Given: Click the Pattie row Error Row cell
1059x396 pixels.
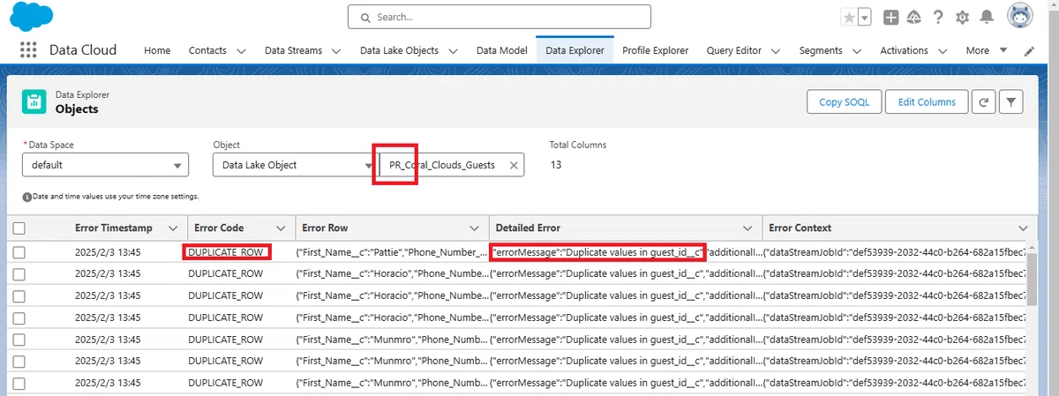Looking at the screenshot, I should pyautogui.click(x=390, y=253).
